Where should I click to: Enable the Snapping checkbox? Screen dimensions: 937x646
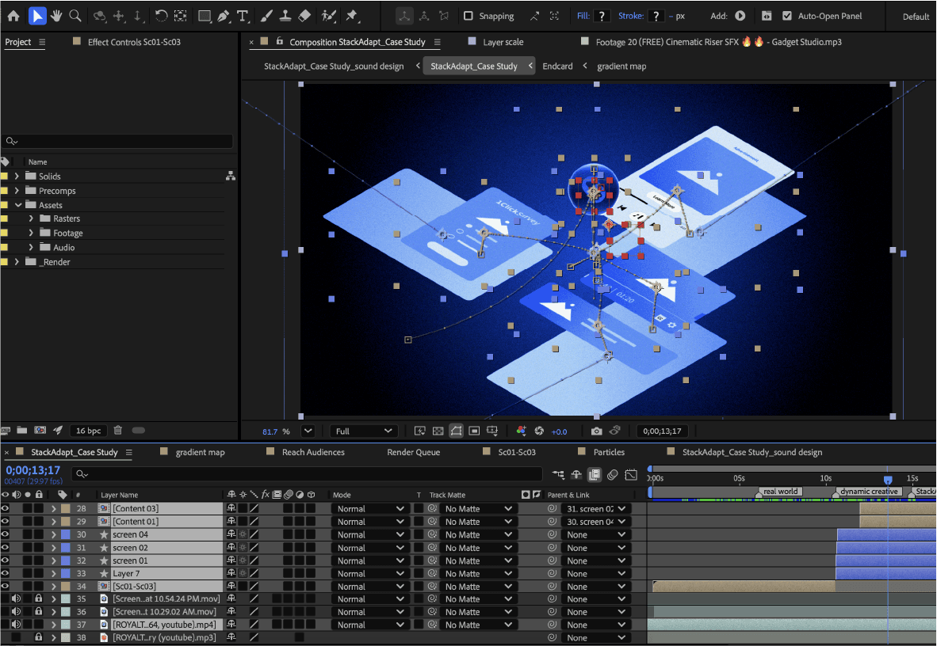(468, 16)
